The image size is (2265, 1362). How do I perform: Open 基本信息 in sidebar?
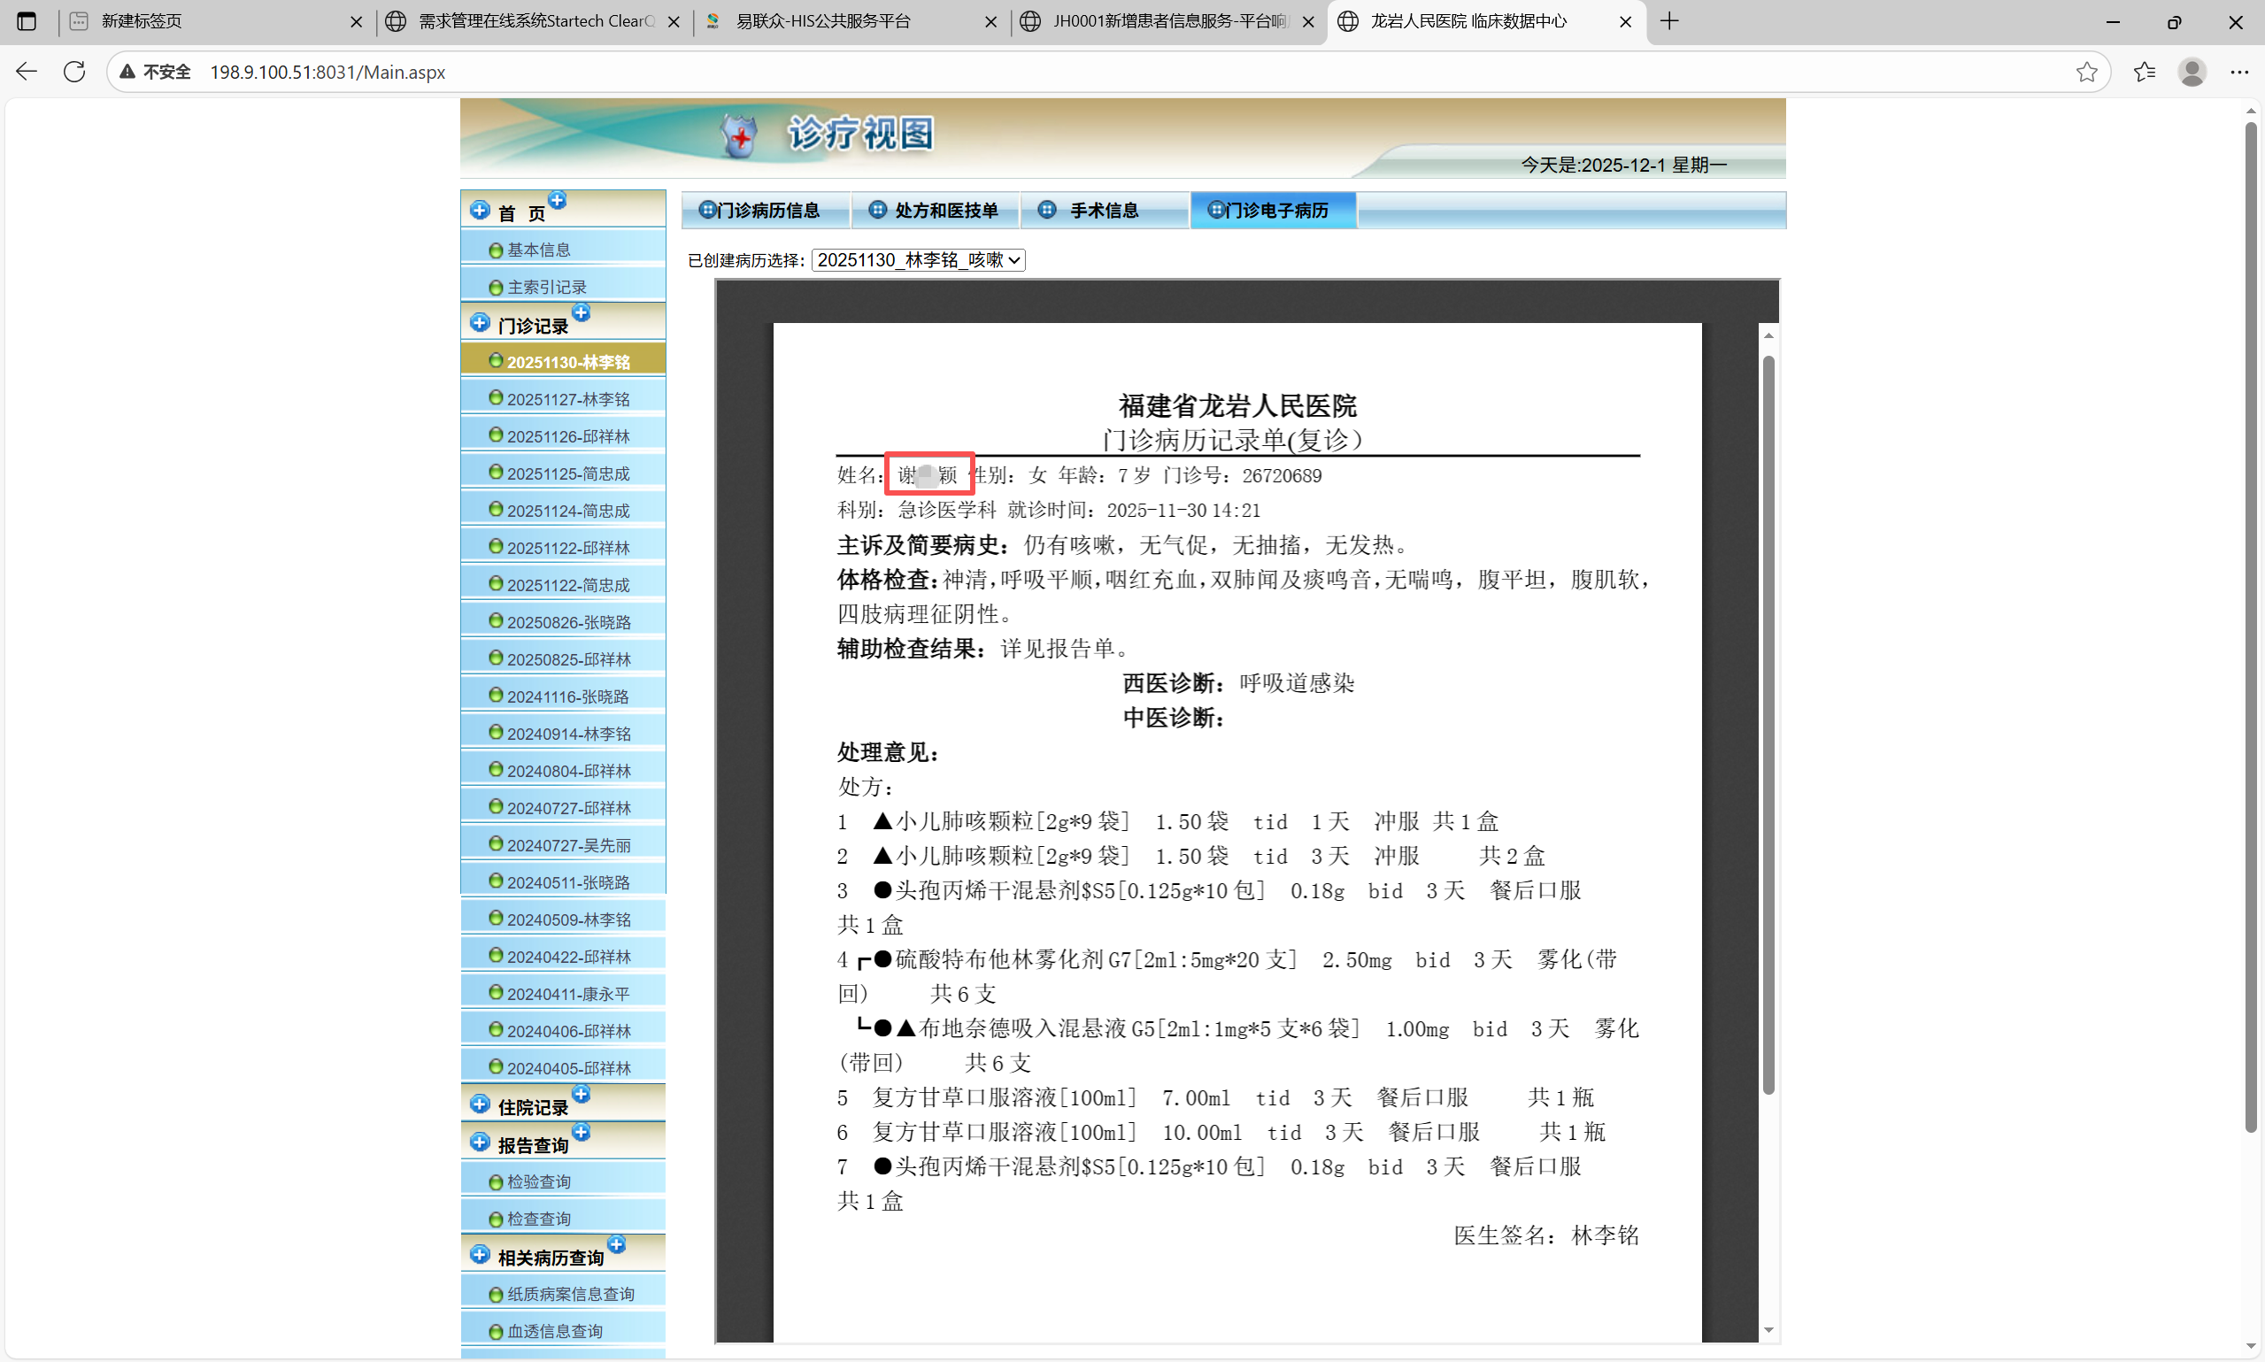539,250
